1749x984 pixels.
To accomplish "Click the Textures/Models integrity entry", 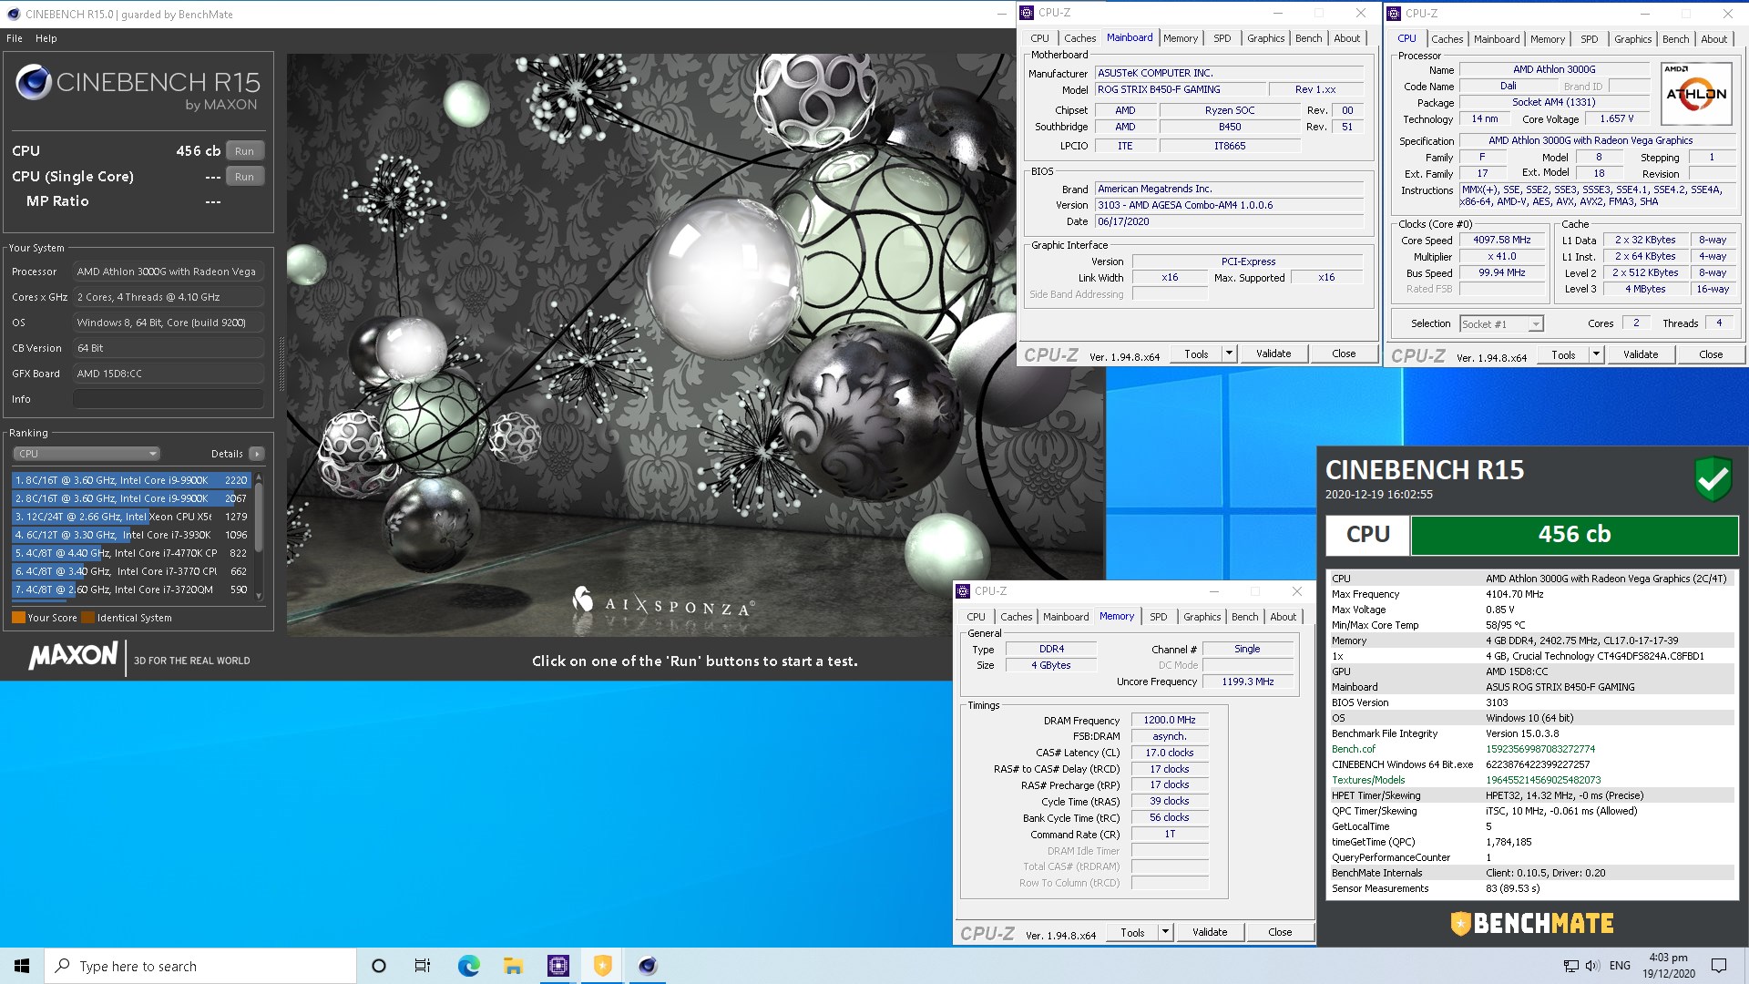I will (x=1531, y=780).
